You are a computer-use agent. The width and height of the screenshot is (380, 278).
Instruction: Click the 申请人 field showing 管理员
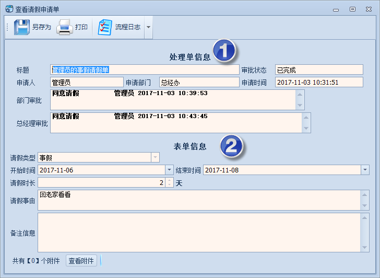[x=87, y=83]
